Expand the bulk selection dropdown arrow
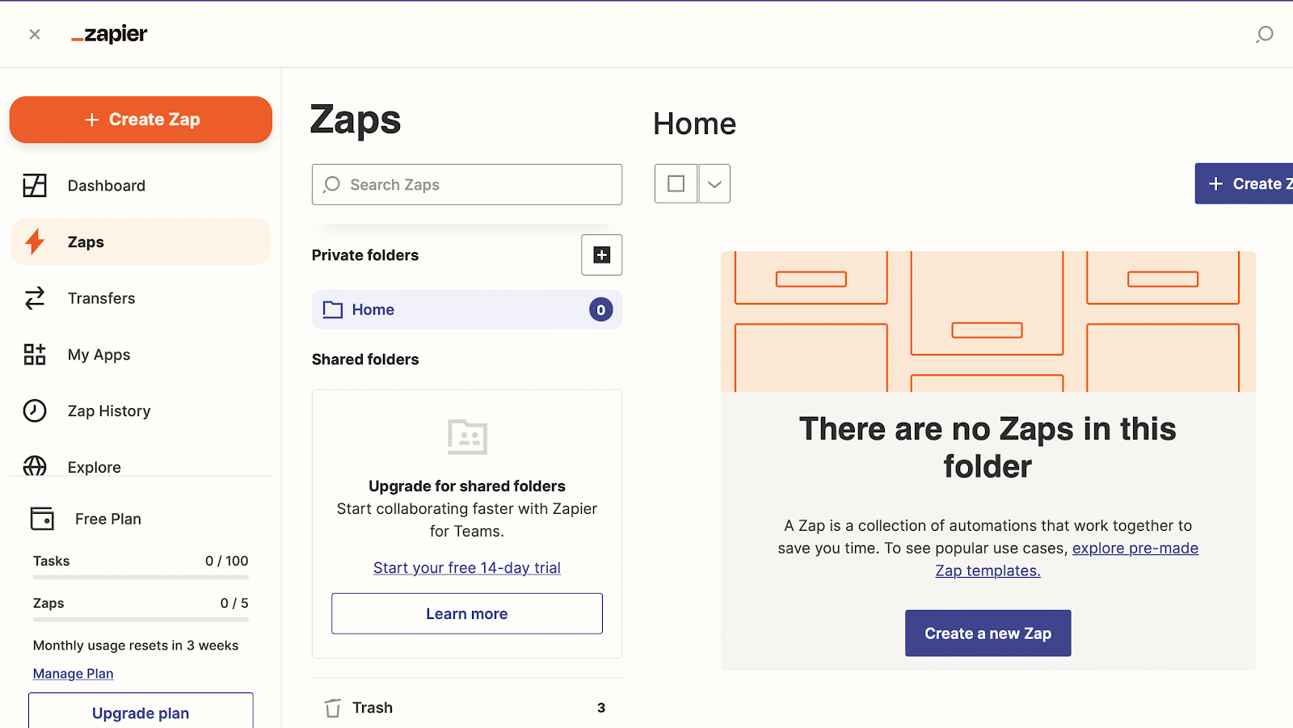 (714, 183)
